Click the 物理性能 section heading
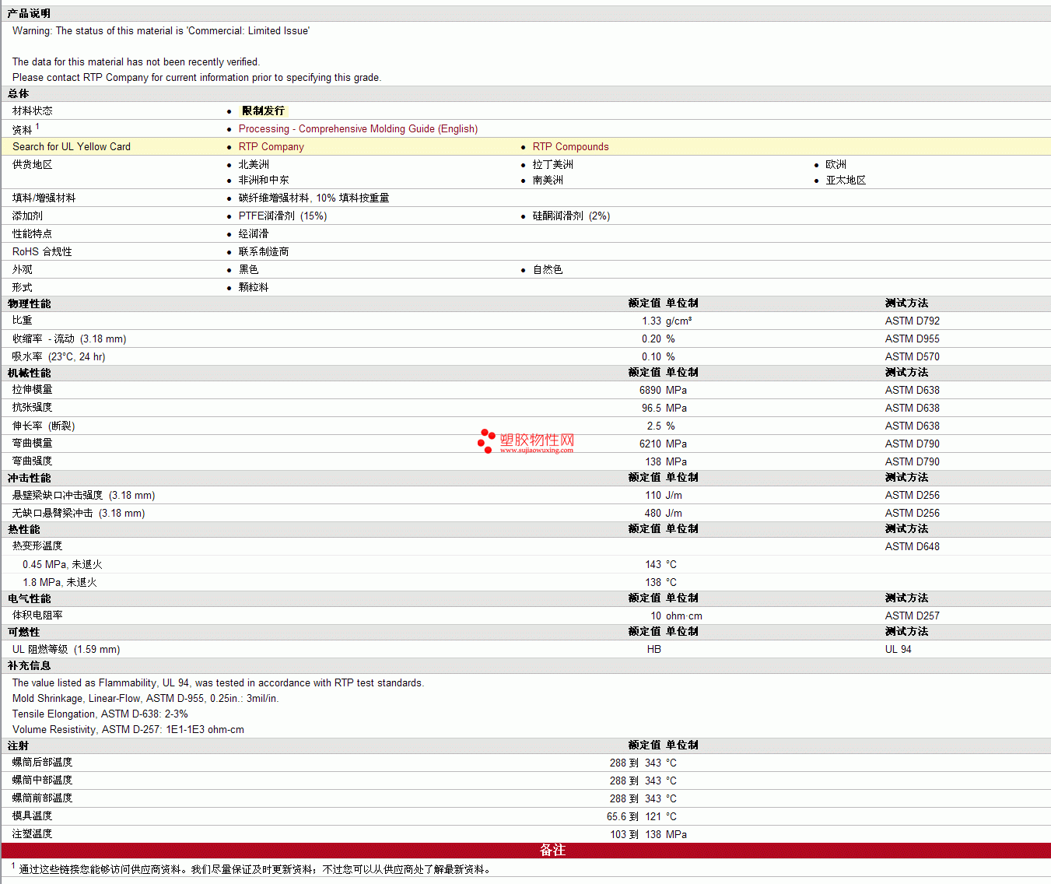1051x884 pixels. (30, 303)
